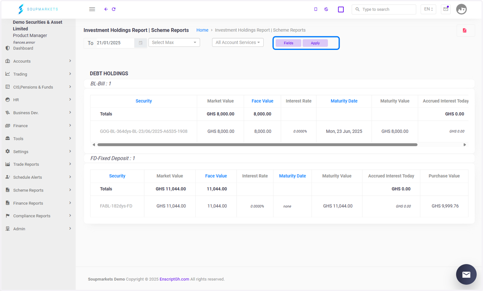This screenshot has height=291, width=483.
Task: Open the mail notifications icon
Action: coord(446,9)
